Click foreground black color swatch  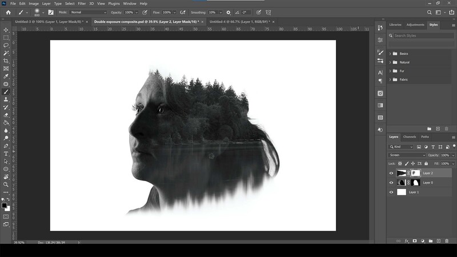(5, 206)
